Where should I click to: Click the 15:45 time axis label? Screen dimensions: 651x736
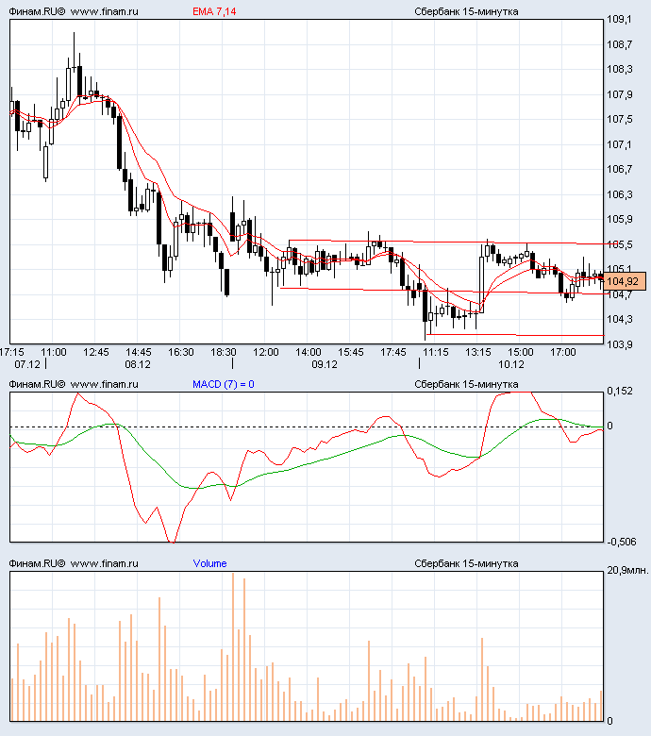(351, 352)
